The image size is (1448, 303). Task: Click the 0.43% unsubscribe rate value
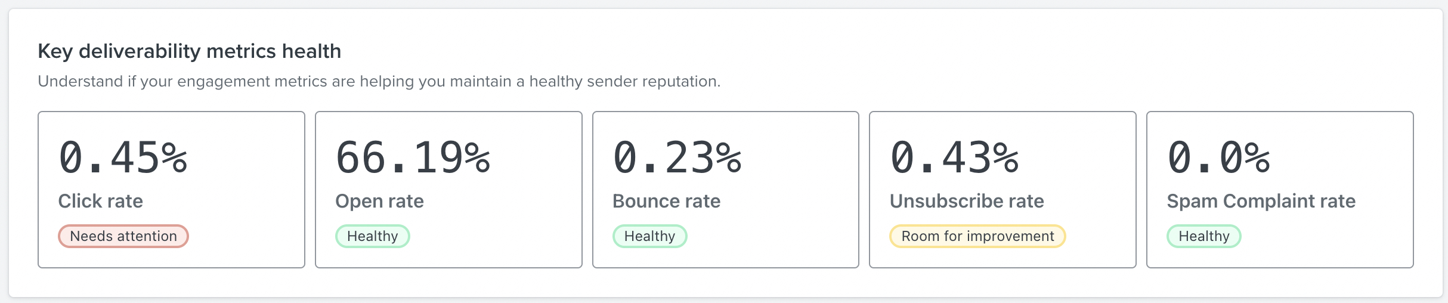954,158
